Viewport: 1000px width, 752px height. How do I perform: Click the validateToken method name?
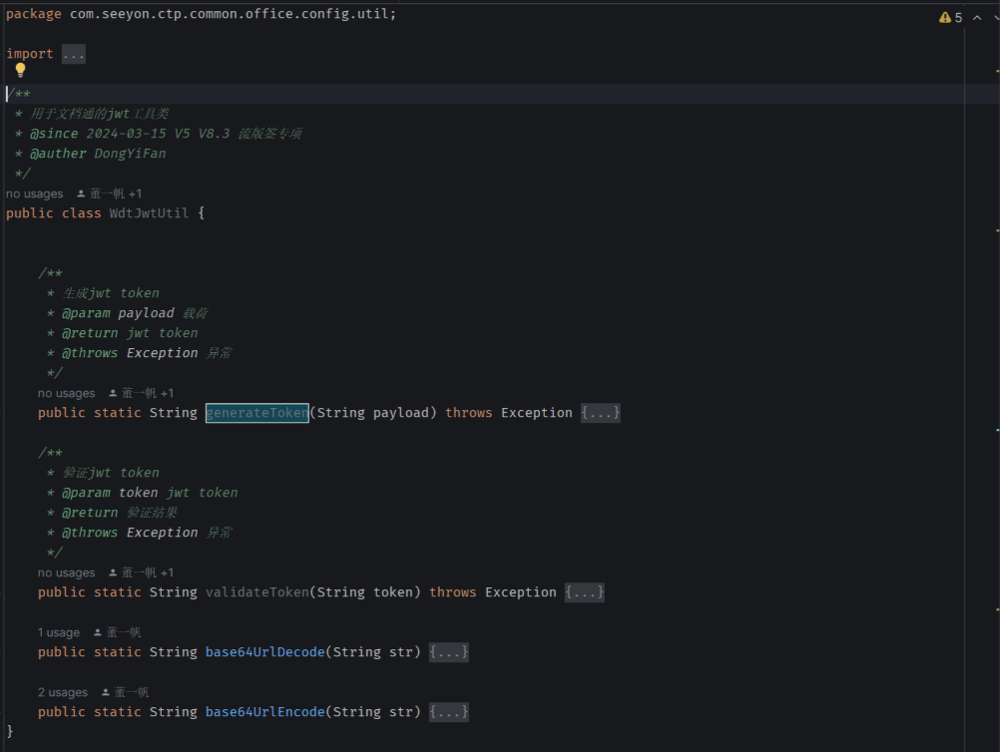[x=256, y=592]
